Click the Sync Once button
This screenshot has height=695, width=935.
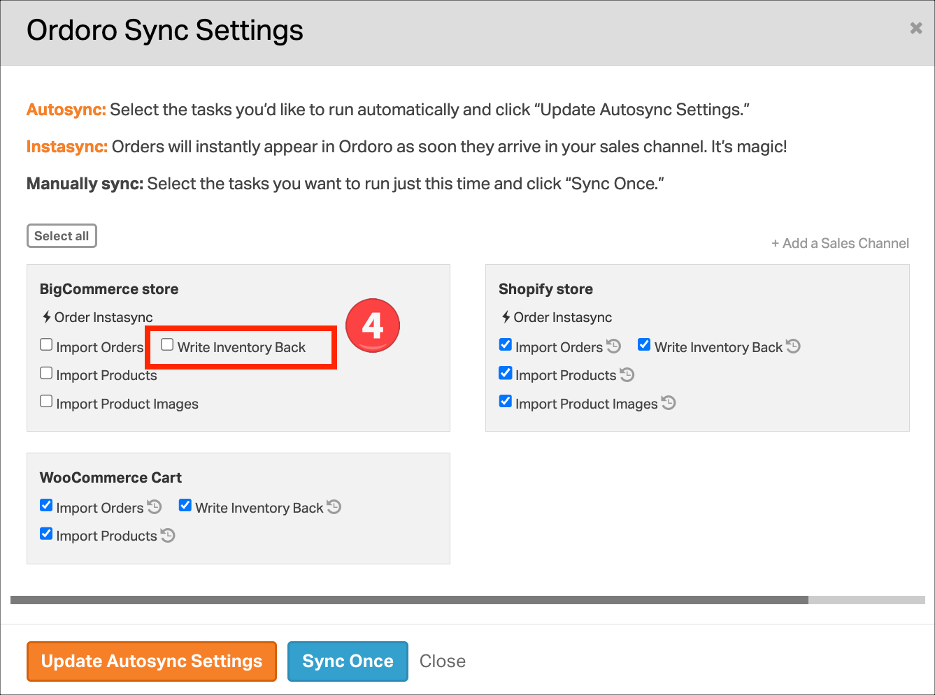[348, 661]
